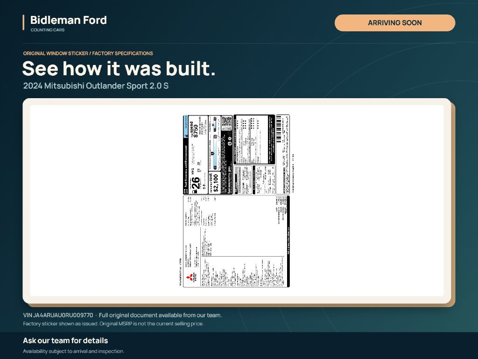Click the "COUNTING CARS" tagline
The width and height of the screenshot is (478, 359).
48,30
